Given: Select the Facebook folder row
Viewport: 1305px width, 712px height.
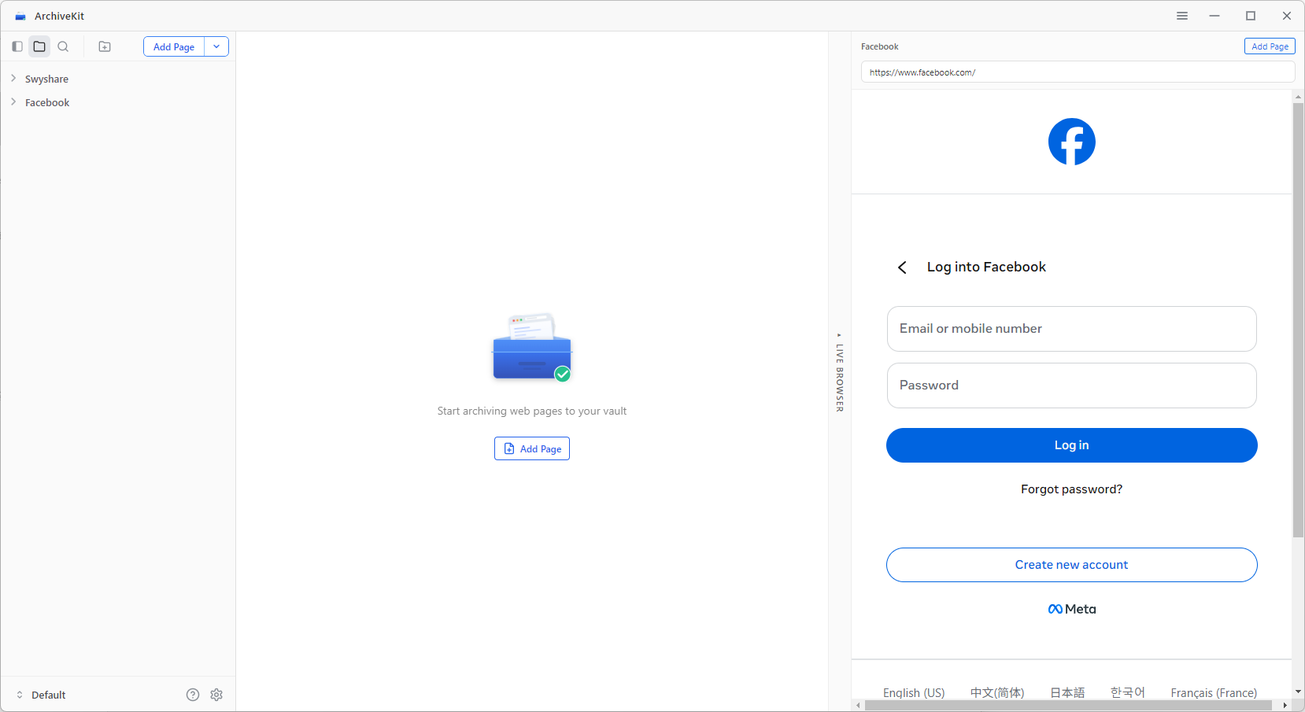Looking at the screenshot, I should 118,102.
